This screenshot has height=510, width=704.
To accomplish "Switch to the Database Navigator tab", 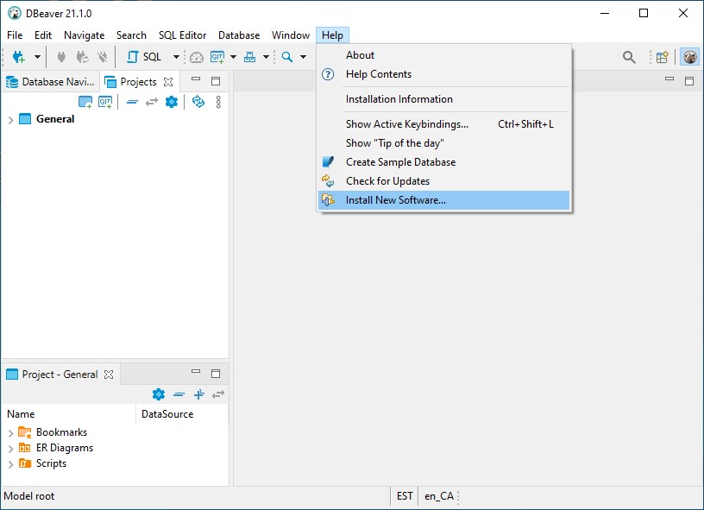I will pos(50,82).
